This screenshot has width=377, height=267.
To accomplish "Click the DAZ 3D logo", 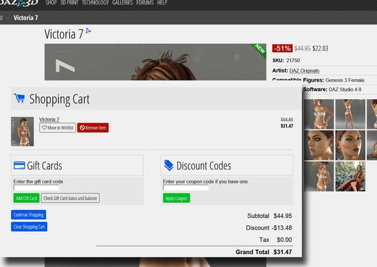I will point(19,3).
